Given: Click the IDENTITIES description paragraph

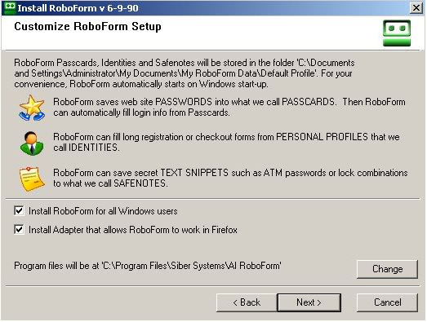Looking at the screenshot, I should 226,142.
